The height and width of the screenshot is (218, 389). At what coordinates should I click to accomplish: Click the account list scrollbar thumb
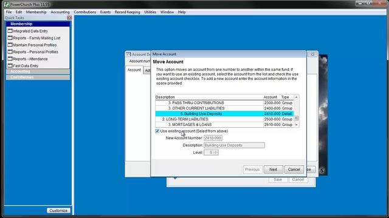pyautogui.click(x=296, y=118)
